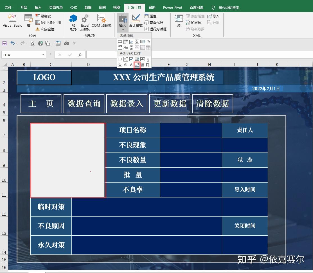The width and height of the screenshot is (313, 273).
Task: Click the 宏安全性 macro security icon
Action: (x=37, y=29)
